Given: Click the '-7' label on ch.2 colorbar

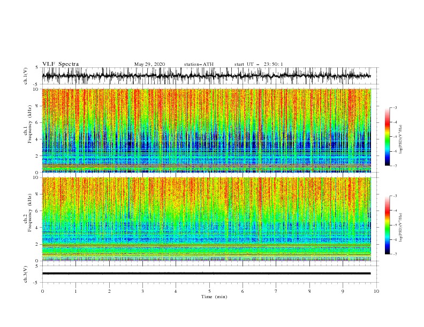Looking at the screenshot, I should click(395, 254).
